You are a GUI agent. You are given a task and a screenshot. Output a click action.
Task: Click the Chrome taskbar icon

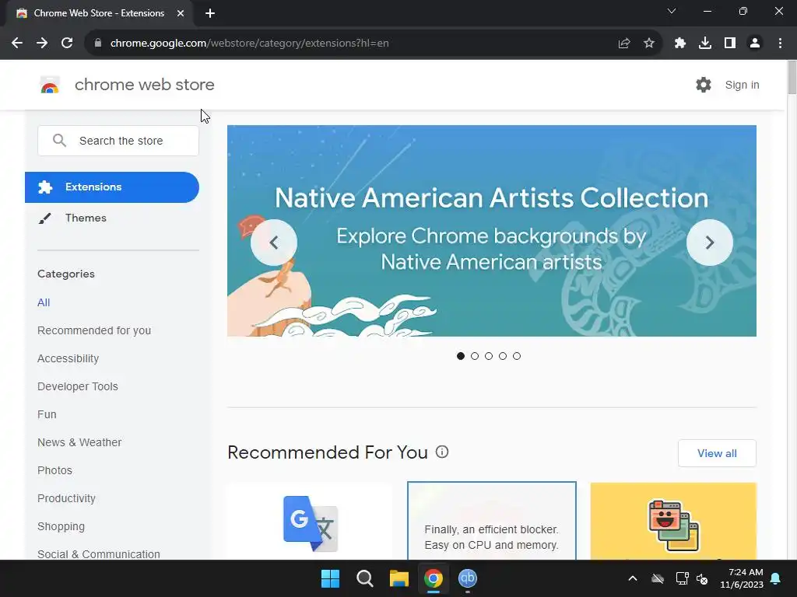coord(433,578)
